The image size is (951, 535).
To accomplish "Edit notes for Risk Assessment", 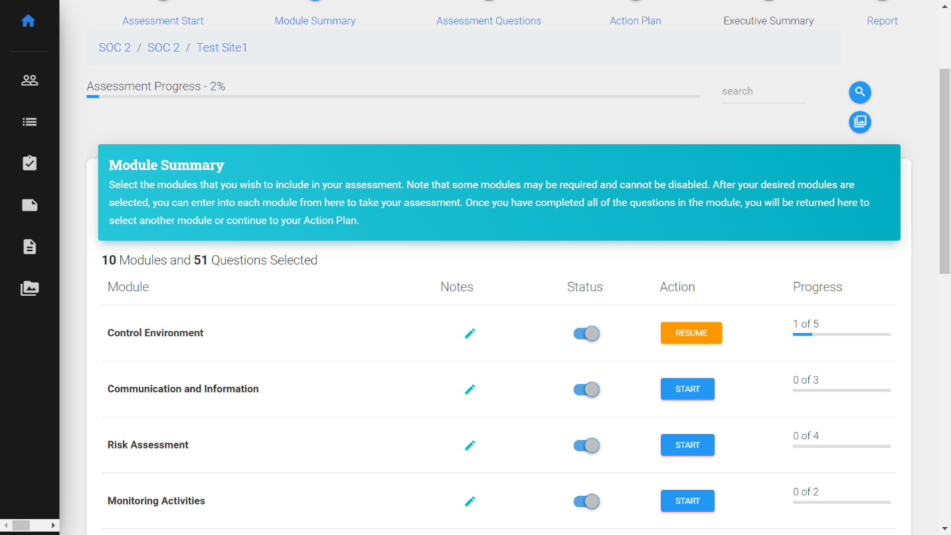I will click(470, 445).
